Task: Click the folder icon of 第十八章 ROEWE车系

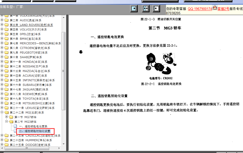Action: 6,94
